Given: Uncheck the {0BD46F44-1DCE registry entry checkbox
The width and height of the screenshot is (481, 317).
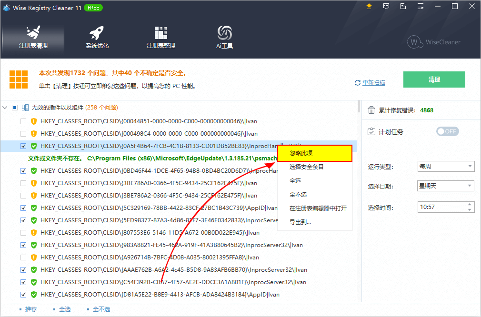Looking at the screenshot, I should point(23,171).
